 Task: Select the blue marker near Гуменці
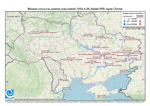pos(42,53)
